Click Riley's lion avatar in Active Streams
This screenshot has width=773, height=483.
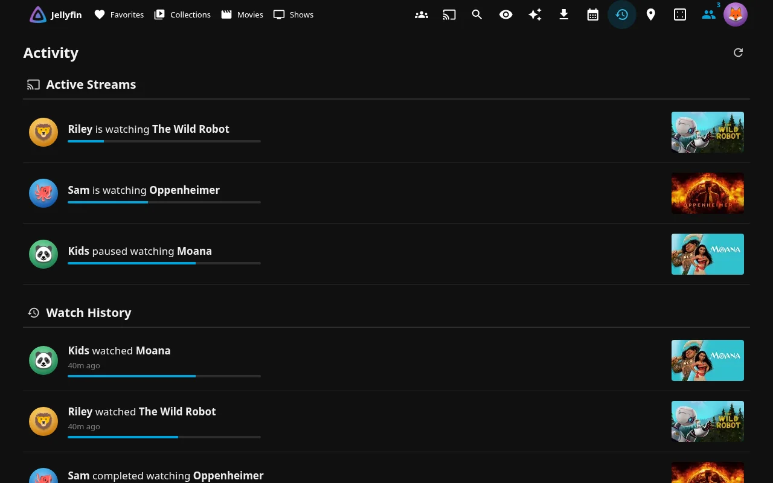tap(43, 132)
